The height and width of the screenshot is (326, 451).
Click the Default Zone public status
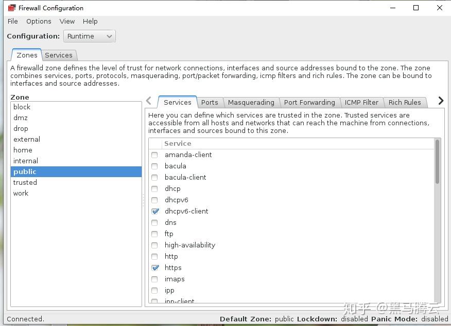click(256, 319)
